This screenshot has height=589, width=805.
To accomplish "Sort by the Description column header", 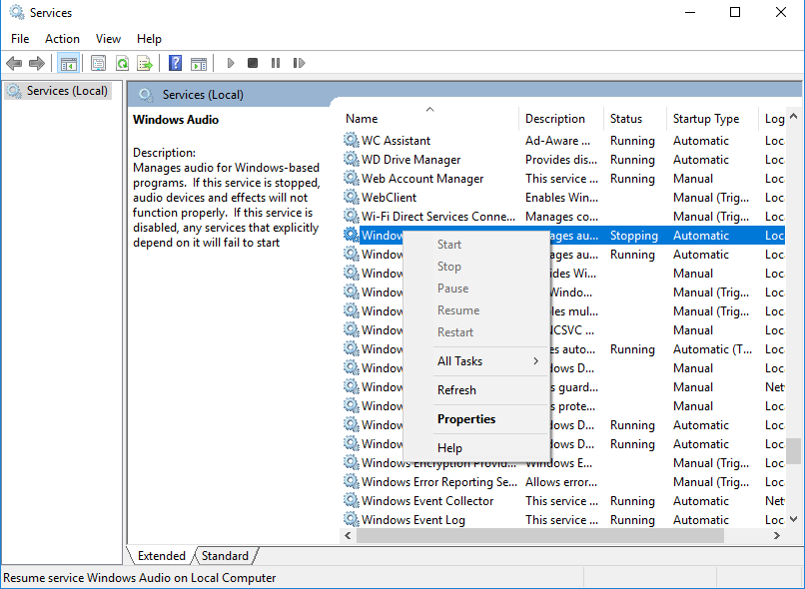I will point(561,119).
